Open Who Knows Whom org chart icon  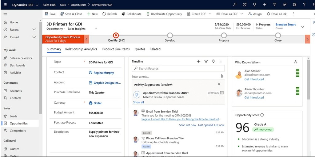point(296,62)
